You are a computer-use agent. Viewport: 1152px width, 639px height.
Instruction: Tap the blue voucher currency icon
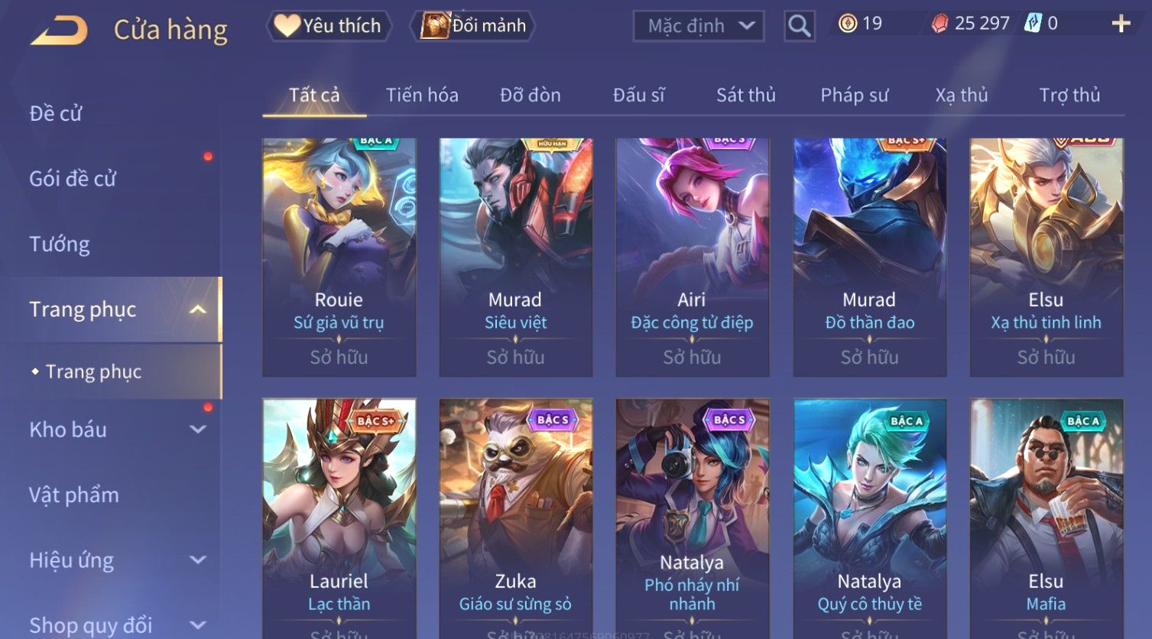1033,24
